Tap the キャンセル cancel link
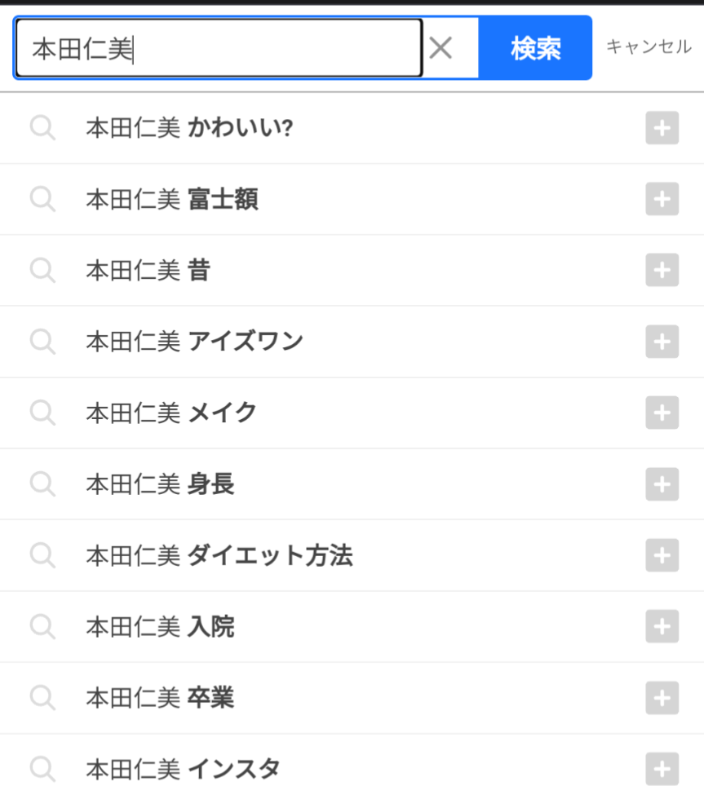 pos(649,47)
